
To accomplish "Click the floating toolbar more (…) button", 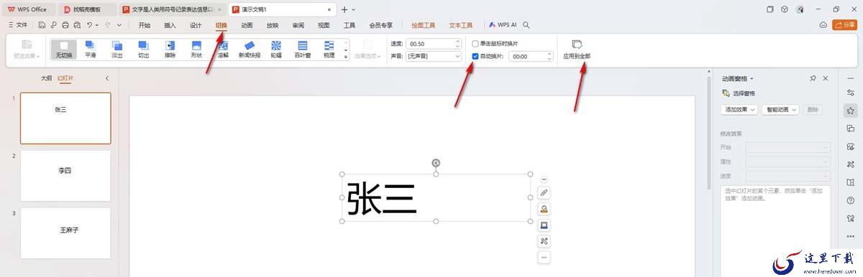I will coord(544,257).
